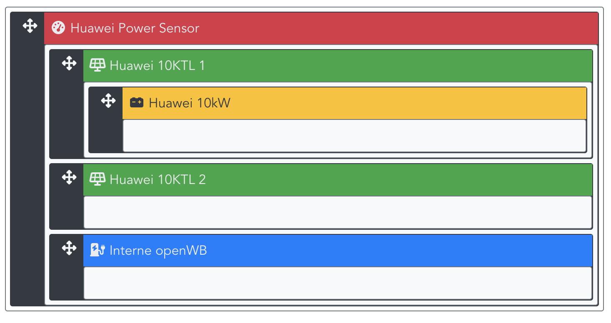The image size is (611, 323).
Task: Select the Huawei 10KTL 2 inverter label
Action: coord(158,180)
